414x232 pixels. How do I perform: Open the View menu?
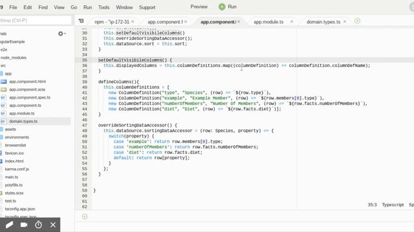pyautogui.click(x=59, y=7)
